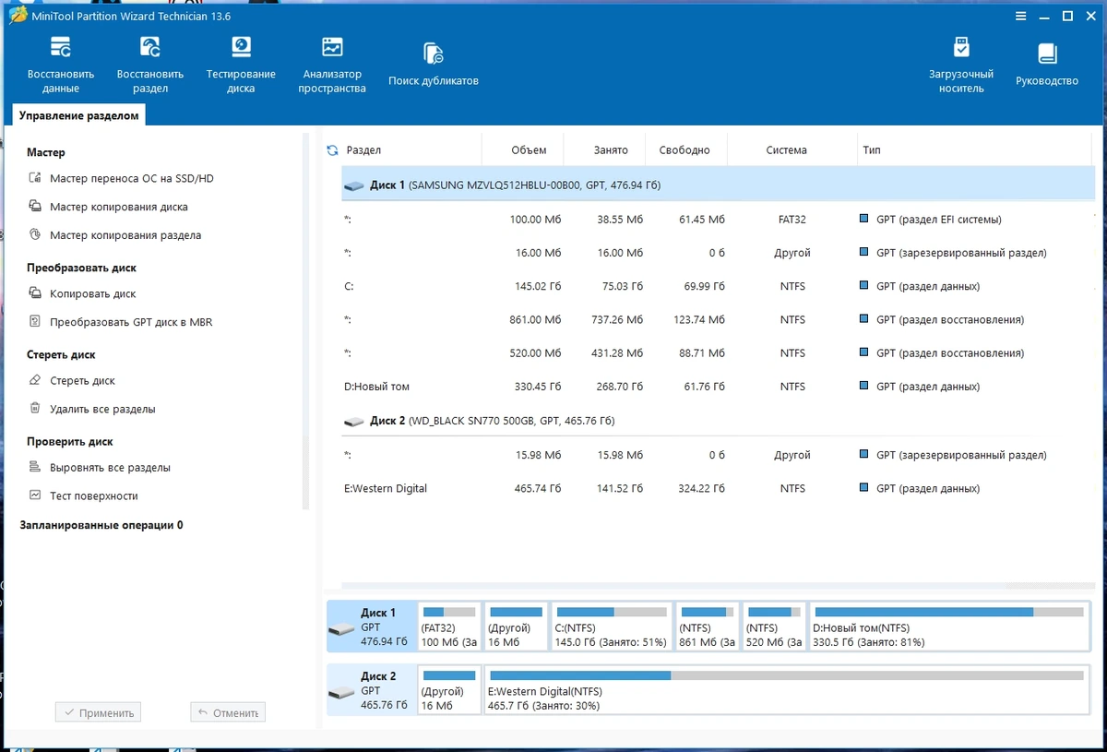This screenshot has height=752, width=1107.
Task: Click the refresh icon beside Раздел header
Action: click(x=333, y=150)
